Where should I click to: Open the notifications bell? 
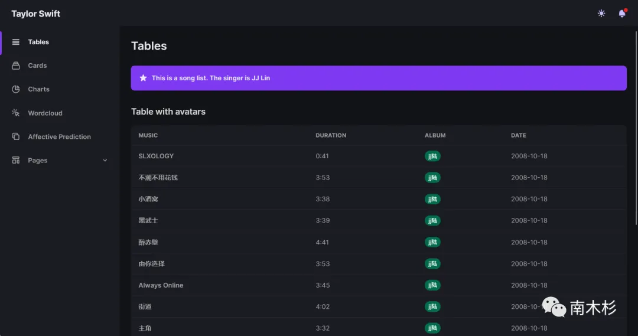[x=621, y=14]
